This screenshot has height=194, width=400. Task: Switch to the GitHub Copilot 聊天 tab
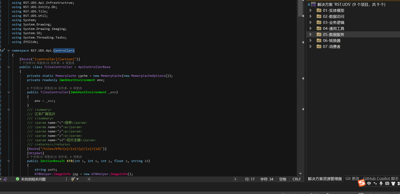[380, 179]
